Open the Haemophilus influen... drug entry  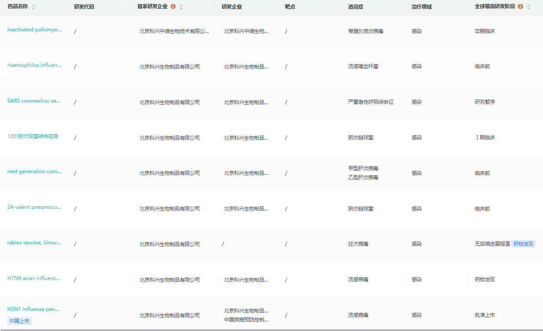click(34, 65)
